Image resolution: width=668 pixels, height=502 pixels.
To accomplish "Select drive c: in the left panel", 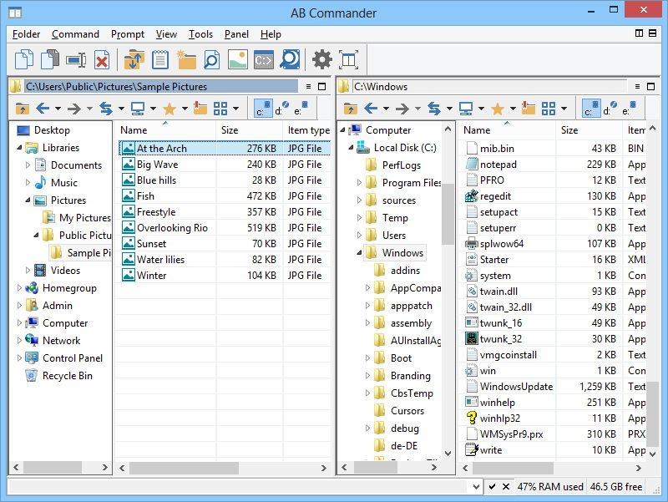I will 261,109.
